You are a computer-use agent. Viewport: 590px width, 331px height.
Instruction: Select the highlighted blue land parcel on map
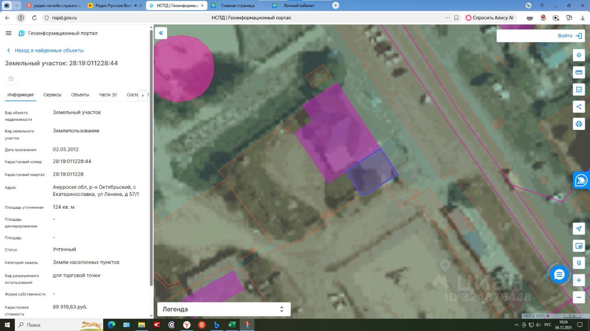372,172
